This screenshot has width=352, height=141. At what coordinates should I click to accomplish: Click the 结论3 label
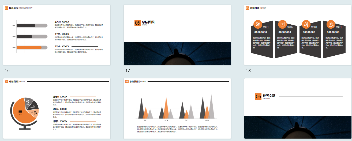314,27
